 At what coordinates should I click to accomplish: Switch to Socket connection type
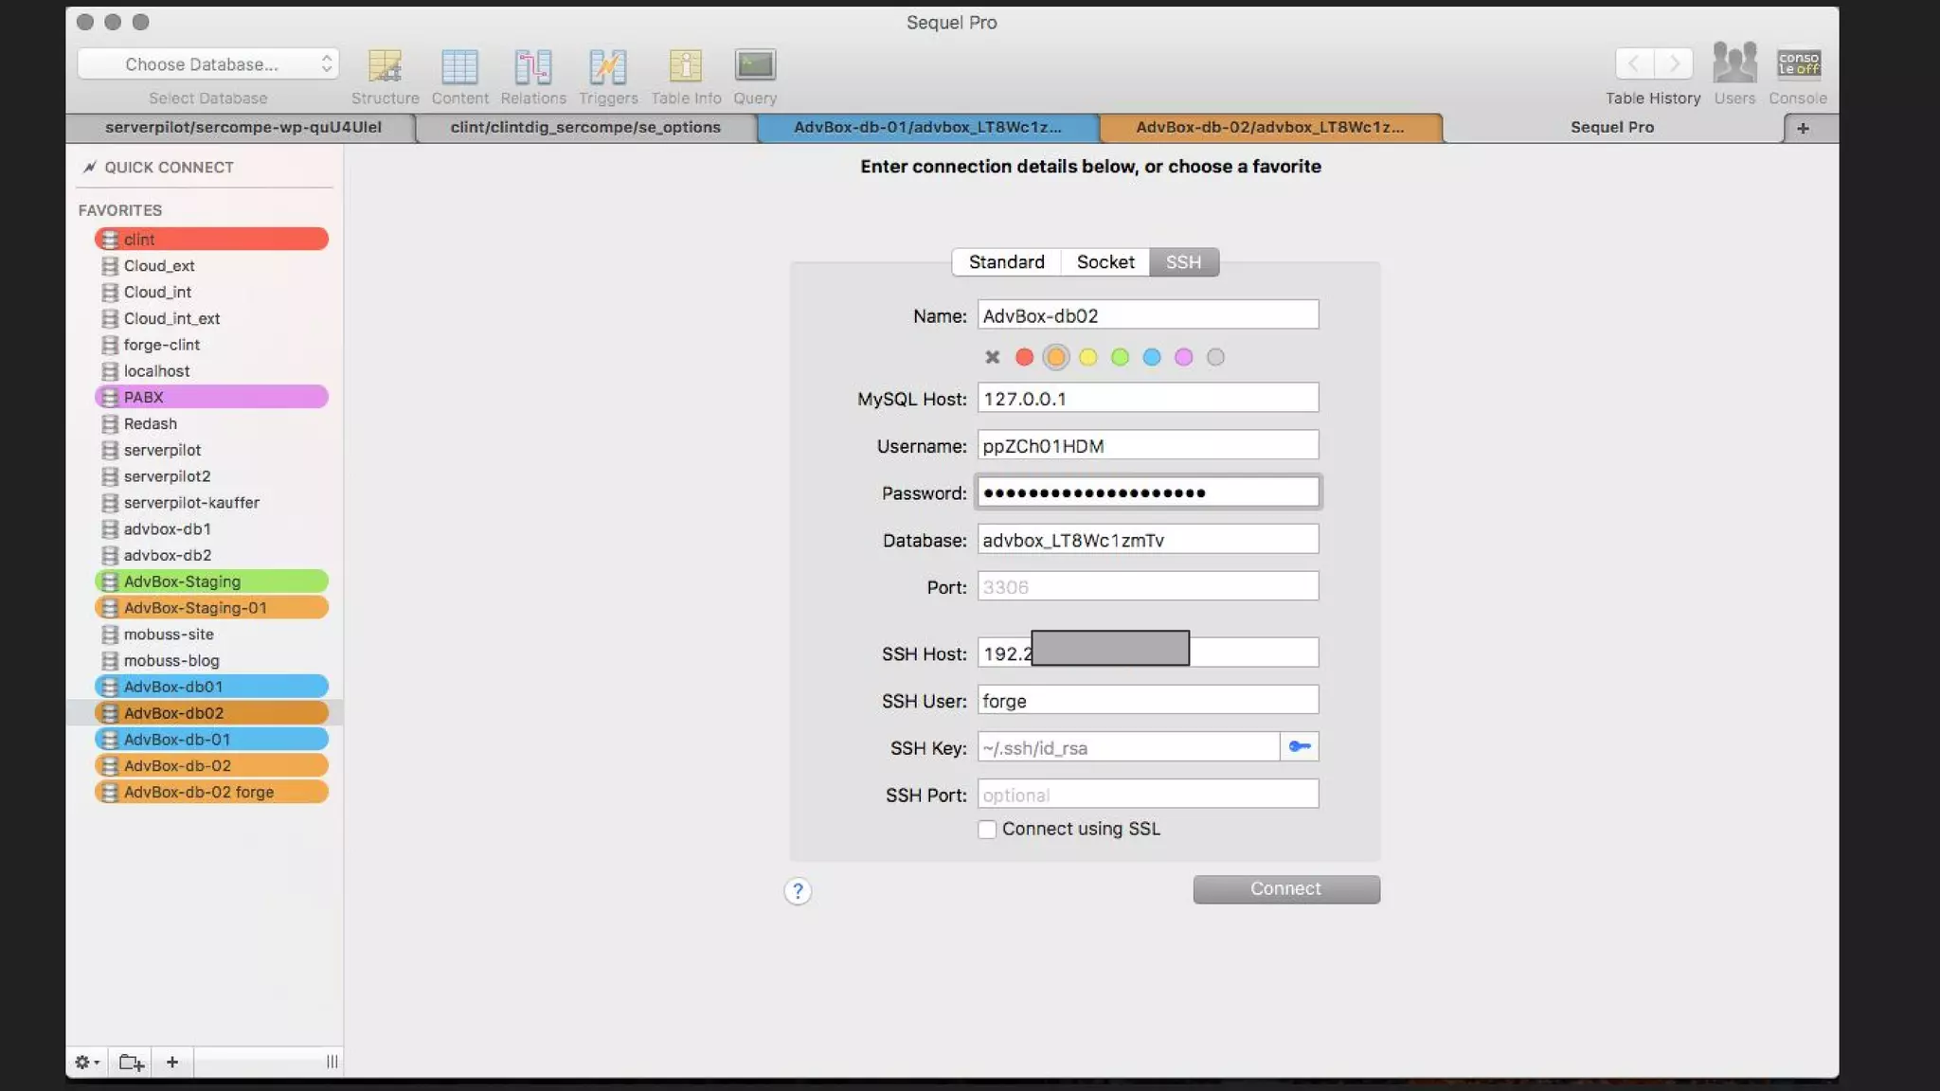click(1105, 262)
